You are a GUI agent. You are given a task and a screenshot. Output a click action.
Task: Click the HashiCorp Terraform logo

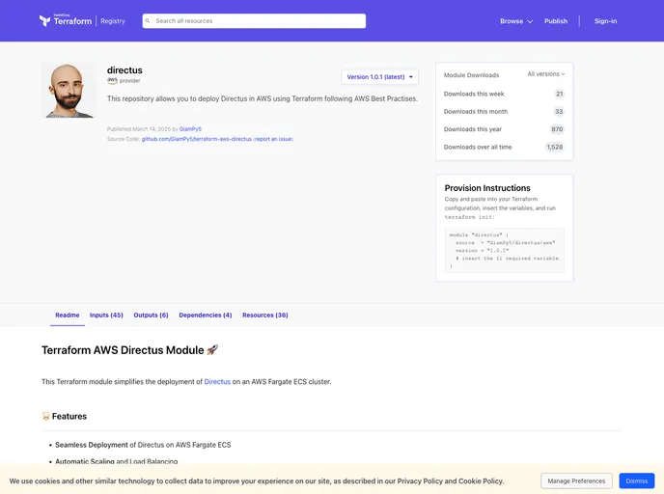[x=66, y=20]
